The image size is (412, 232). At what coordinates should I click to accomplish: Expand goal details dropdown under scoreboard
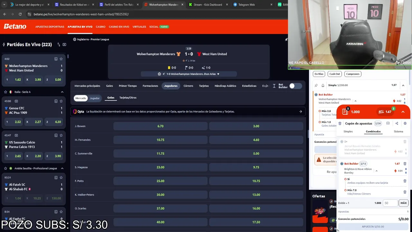tap(218, 74)
